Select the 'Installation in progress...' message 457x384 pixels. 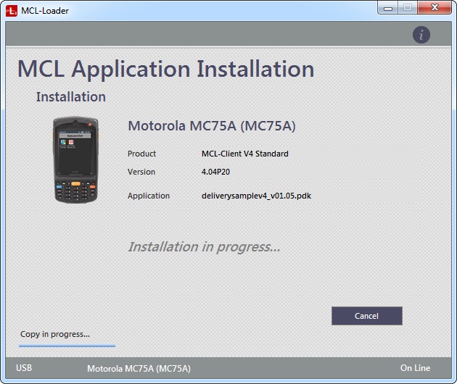[204, 247]
